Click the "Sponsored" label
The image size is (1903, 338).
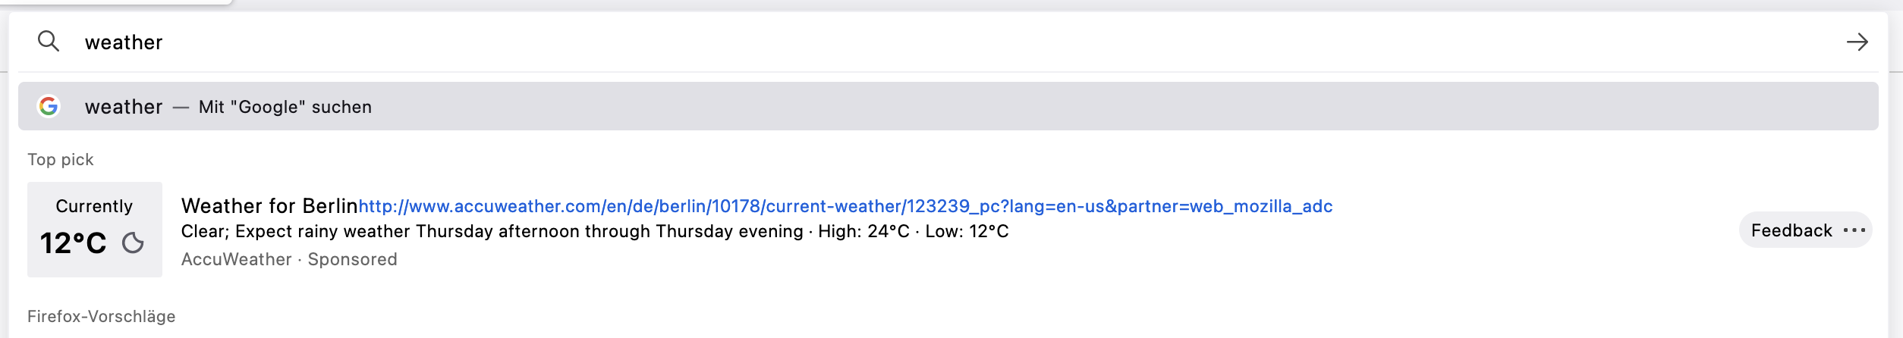click(x=352, y=259)
